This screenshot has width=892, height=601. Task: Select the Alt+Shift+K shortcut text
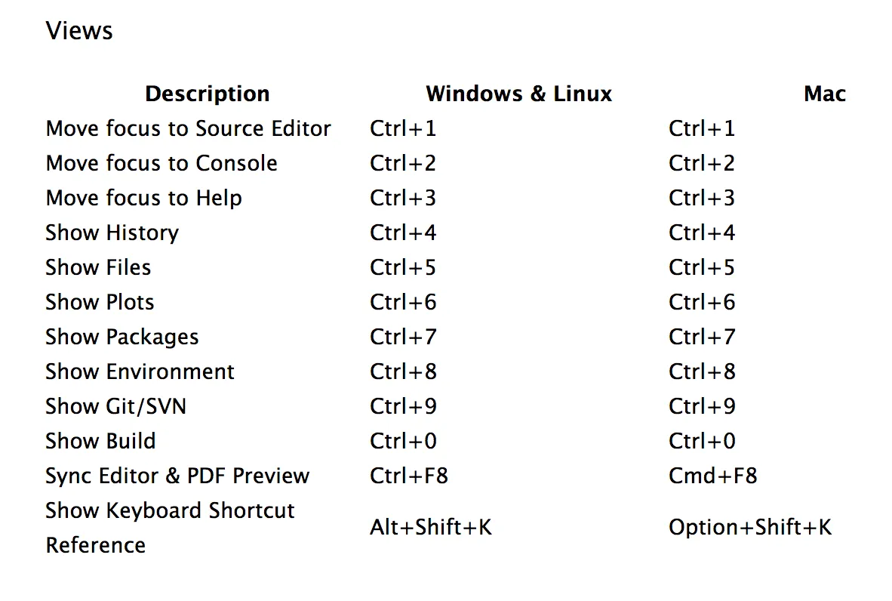coord(431,528)
